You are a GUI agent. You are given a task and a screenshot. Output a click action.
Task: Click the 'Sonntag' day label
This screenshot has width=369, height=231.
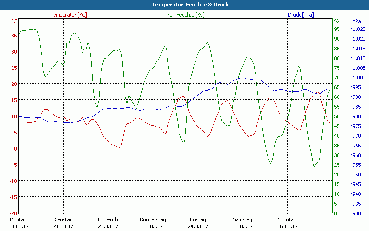[287, 219]
